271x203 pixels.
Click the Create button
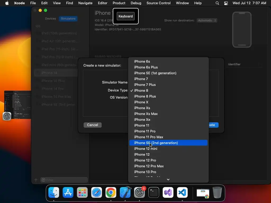click(x=214, y=125)
